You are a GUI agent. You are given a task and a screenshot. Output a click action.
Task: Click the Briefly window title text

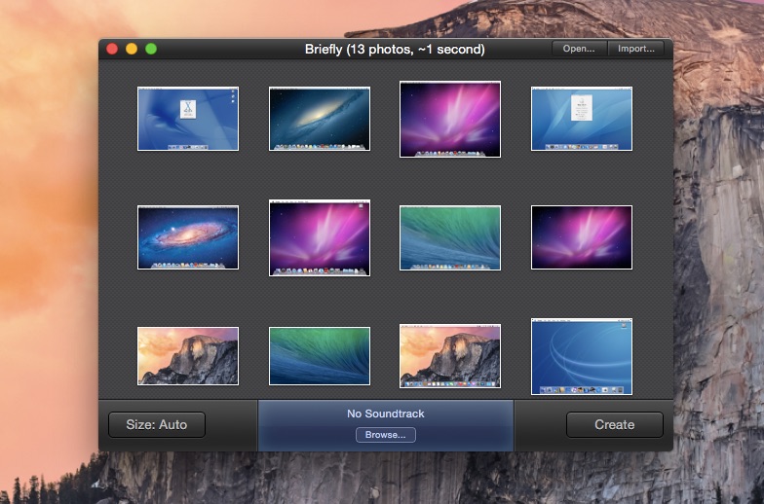coord(395,49)
